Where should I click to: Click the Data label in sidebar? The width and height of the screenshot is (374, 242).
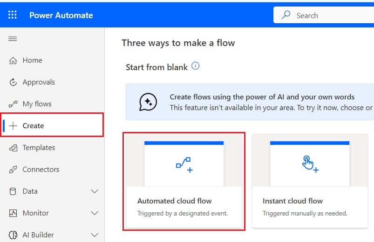click(30, 191)
